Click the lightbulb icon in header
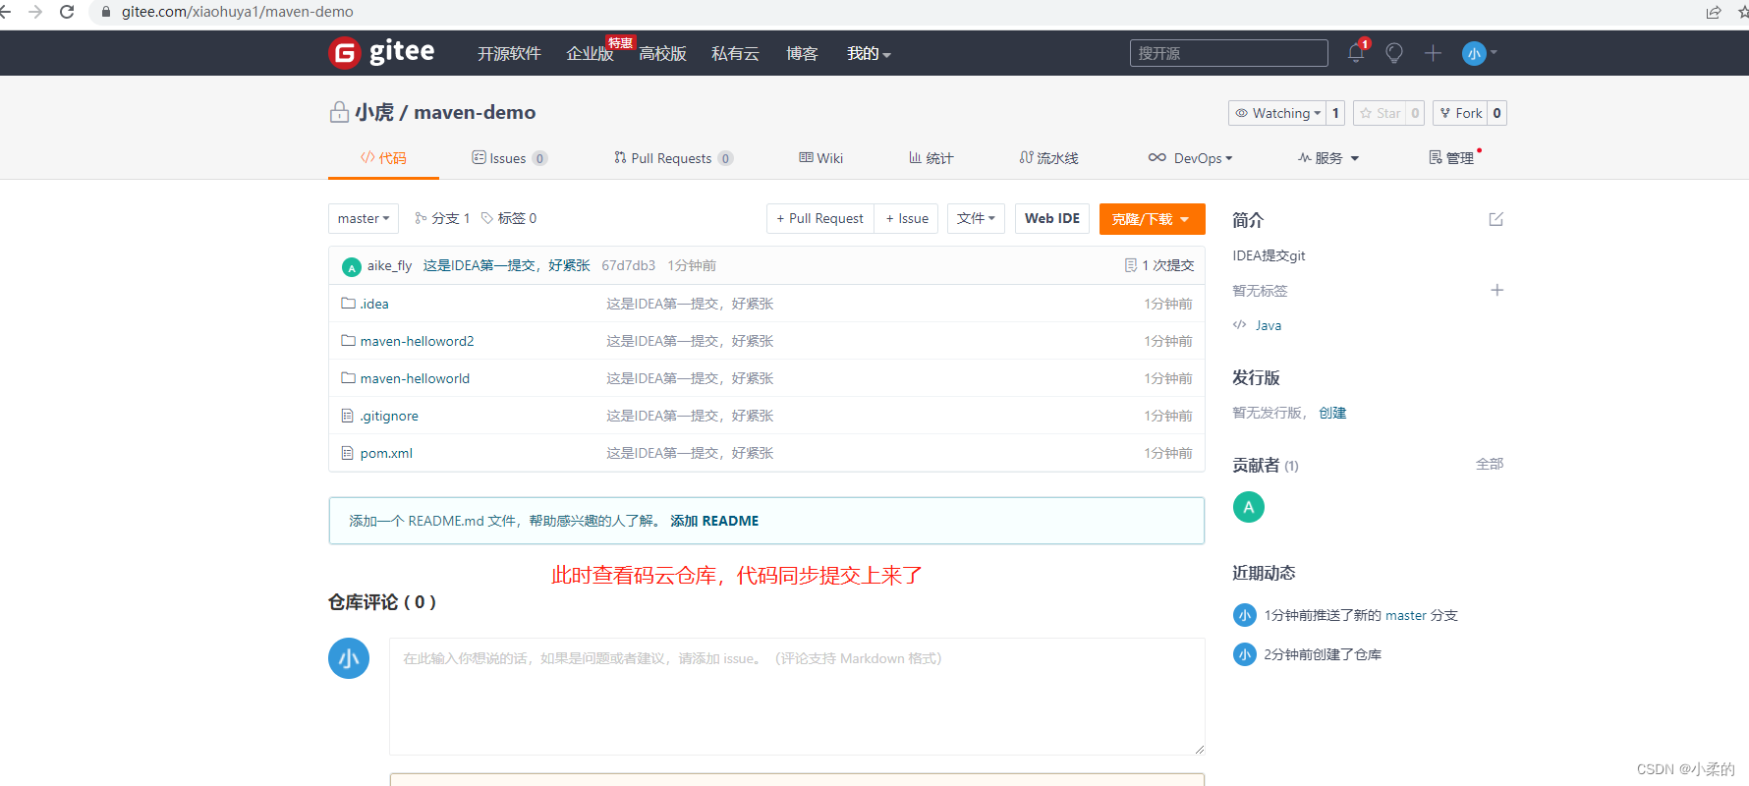 point(1393,53)
